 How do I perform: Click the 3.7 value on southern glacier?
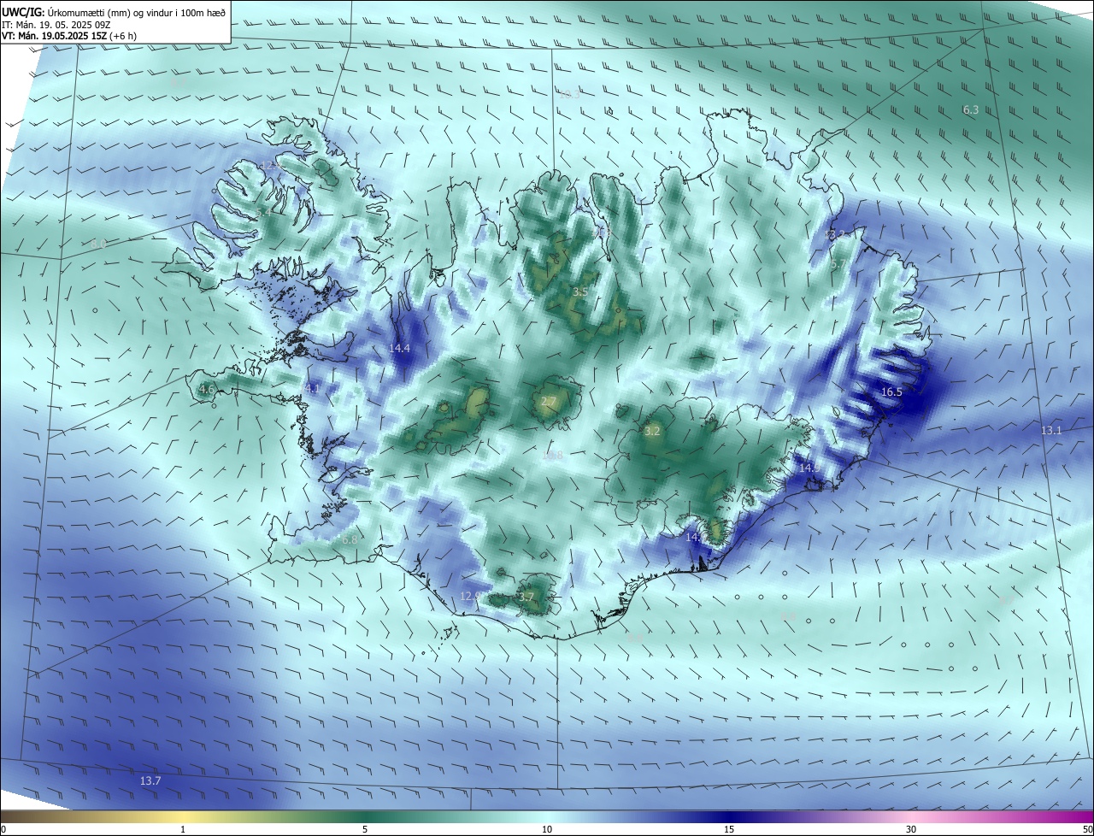pyautogui.click(x=526, y=597)
